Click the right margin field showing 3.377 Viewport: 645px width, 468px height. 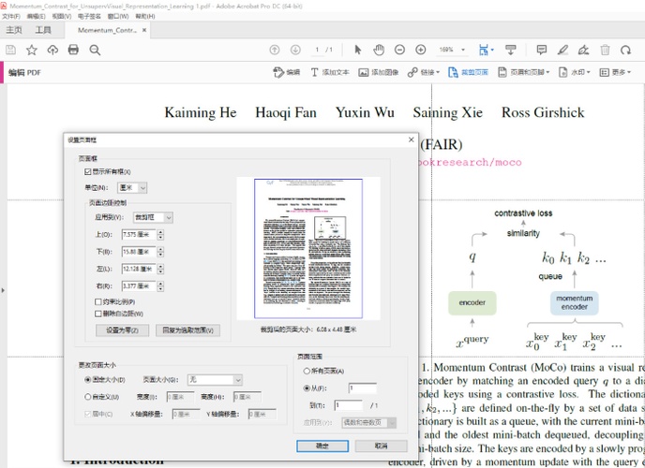coord(139,286)
